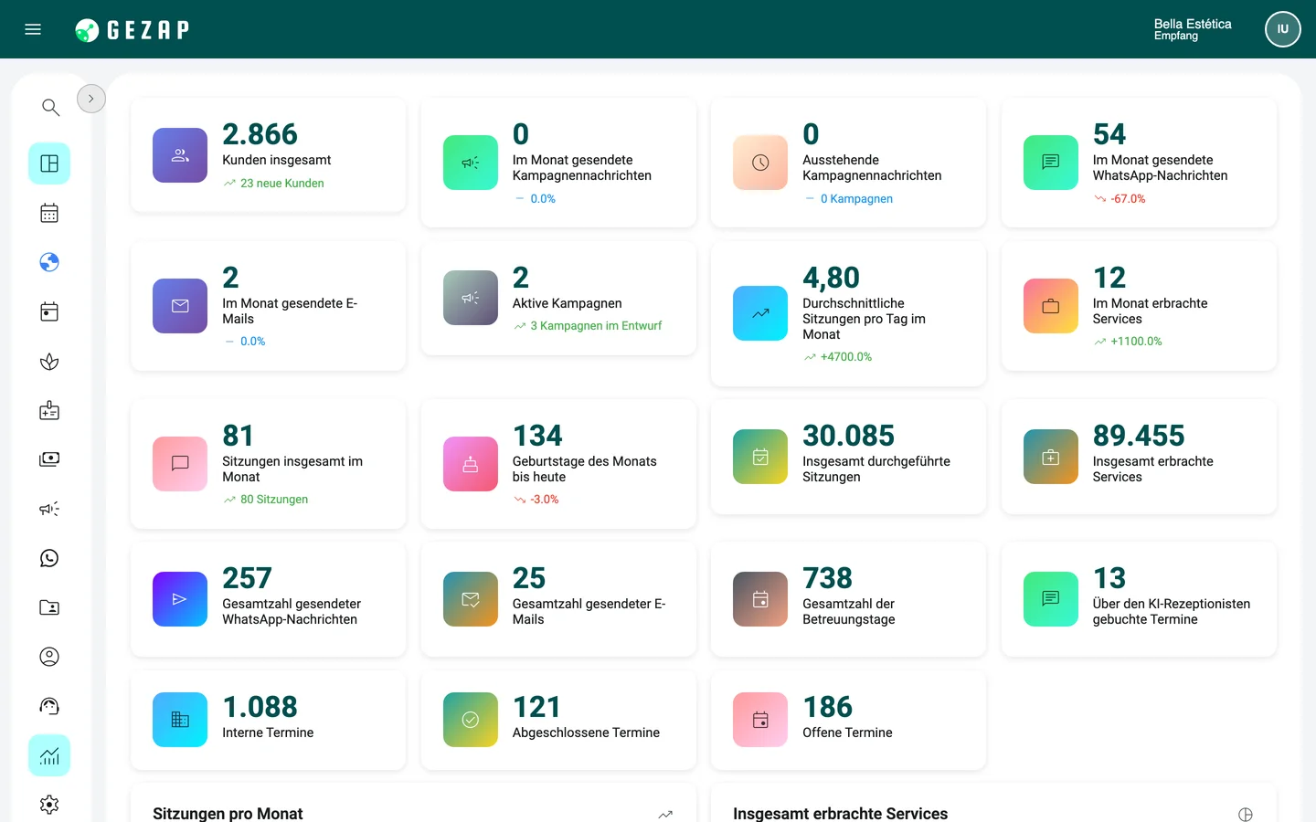Image resolution: width=1316 pixels, height=822 pixels.
Task: Click the play icon on Gesamtzahl gesendeter WhatsApp-Nachrichten
Action: (x=180, y=599)
